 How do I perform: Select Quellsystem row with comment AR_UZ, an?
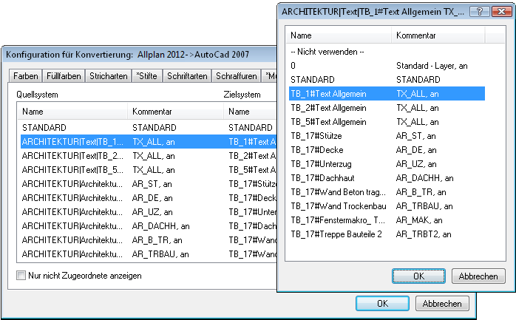149,212
